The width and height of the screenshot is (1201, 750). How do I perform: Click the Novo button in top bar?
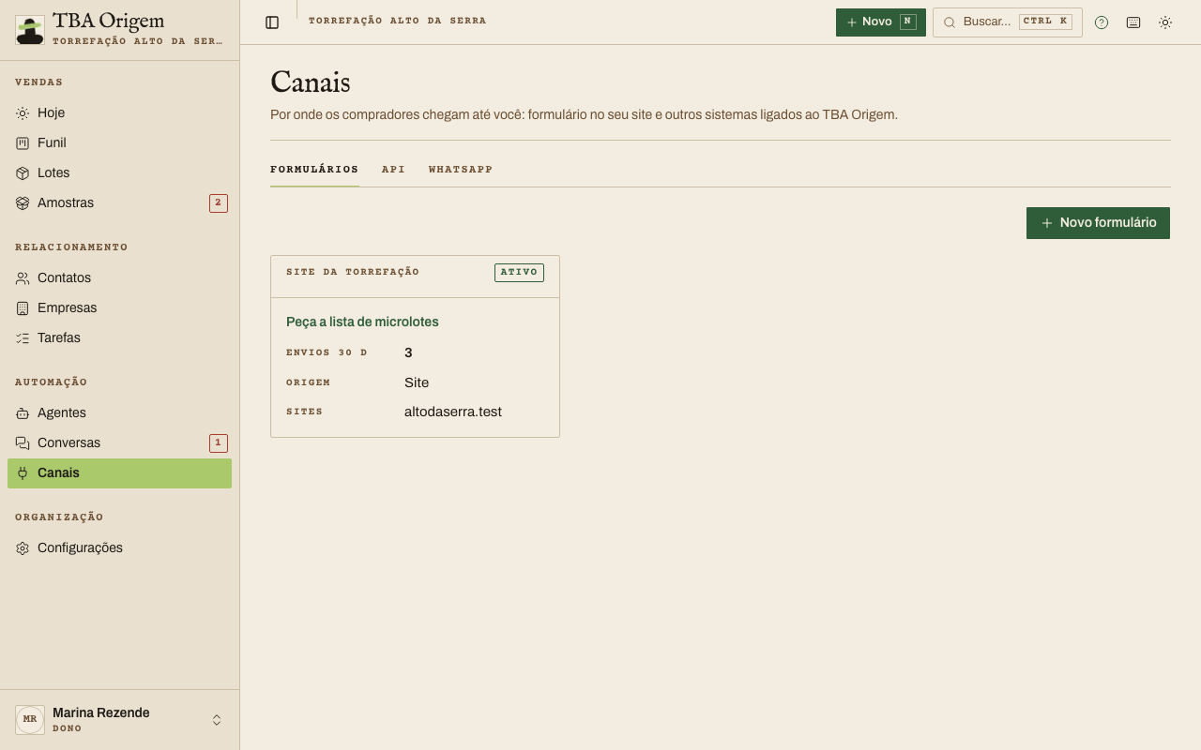881,22
